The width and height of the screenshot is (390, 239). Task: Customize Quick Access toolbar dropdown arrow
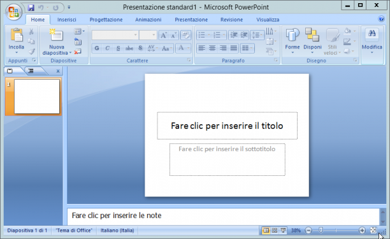point(69,8)
